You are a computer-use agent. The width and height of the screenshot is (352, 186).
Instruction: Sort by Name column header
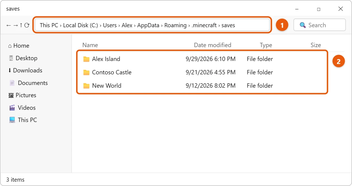click(x=90, y=45)
